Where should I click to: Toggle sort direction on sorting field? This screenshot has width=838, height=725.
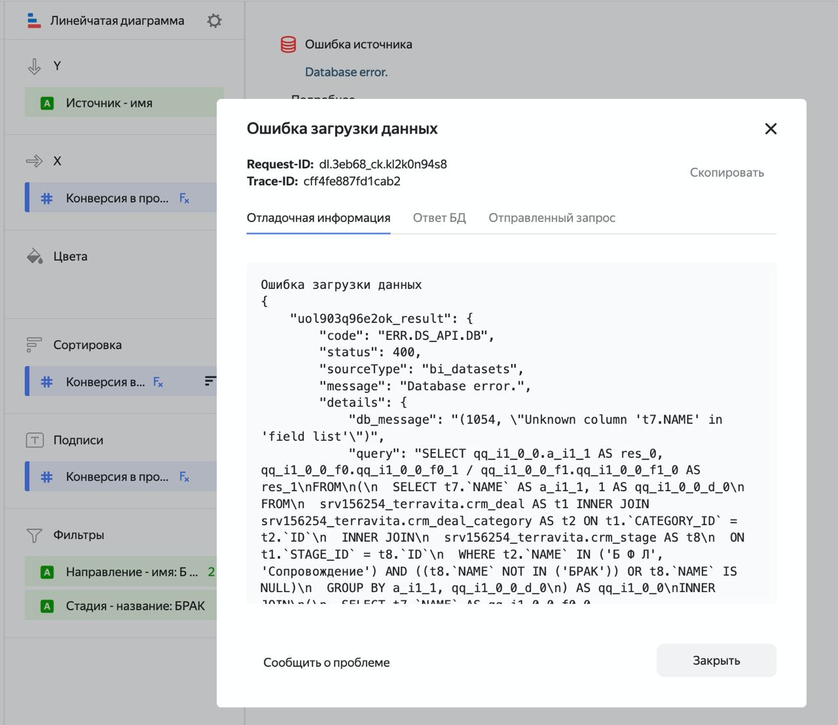(209, 381)
